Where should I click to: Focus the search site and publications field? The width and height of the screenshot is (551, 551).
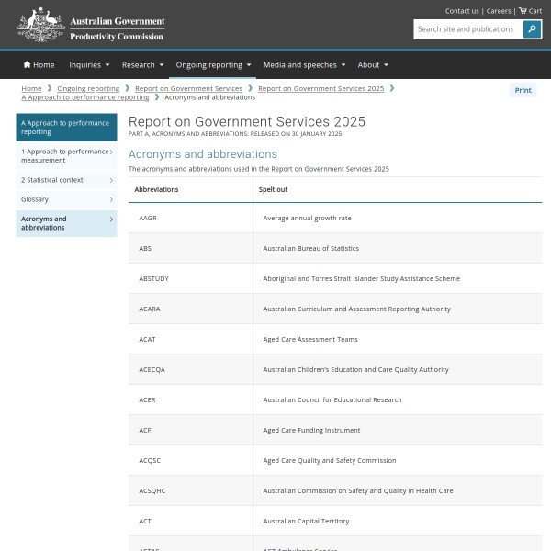click(467, 29)
